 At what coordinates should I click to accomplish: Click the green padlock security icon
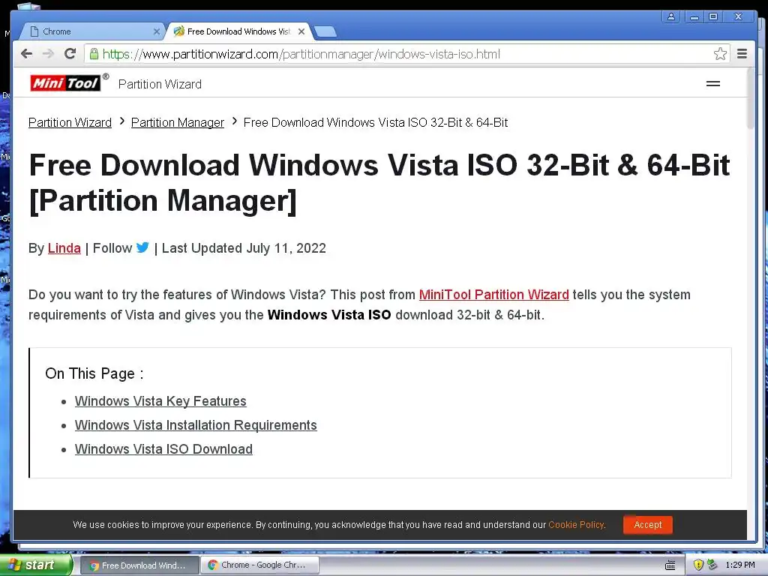click(94, 54)
